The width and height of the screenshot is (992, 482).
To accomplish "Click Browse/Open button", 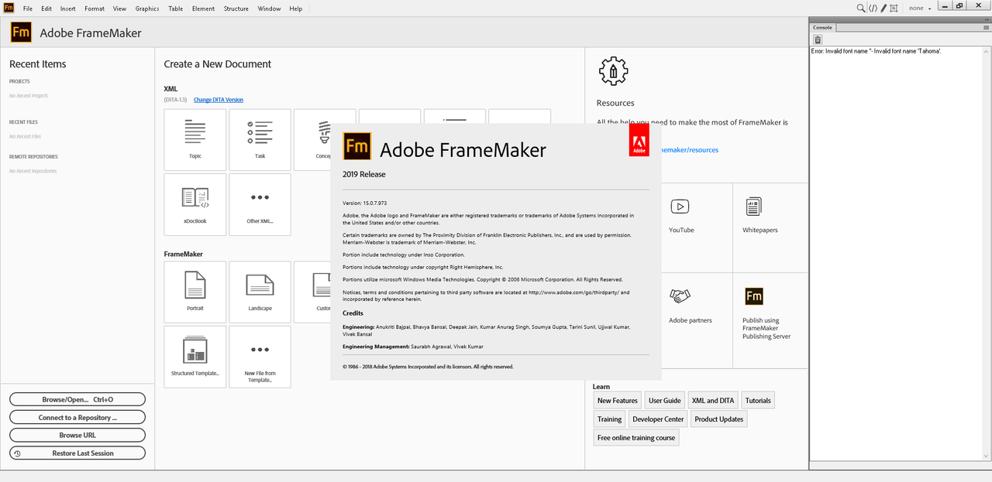I will [x=77, y=399].
